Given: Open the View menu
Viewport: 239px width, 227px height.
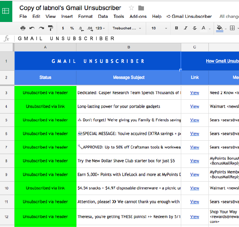Looking at the screenshot, I should [x=51, y=16].
